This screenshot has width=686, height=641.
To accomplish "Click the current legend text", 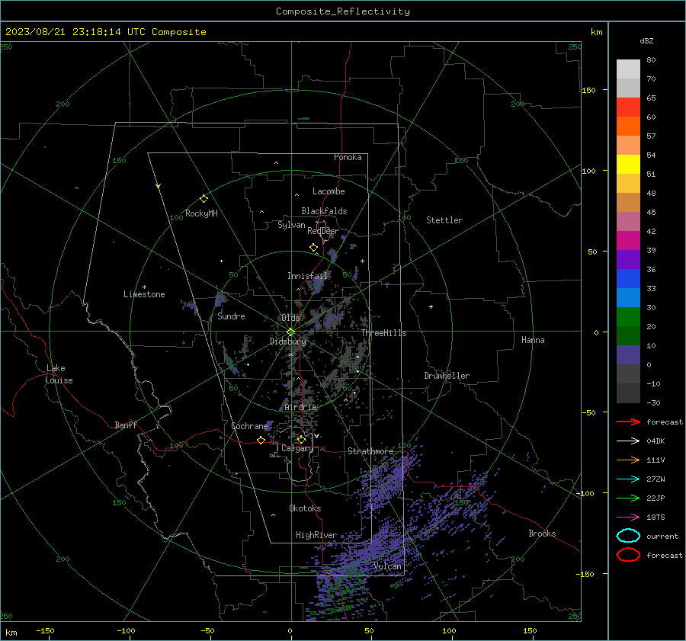I will click(662, 536).
